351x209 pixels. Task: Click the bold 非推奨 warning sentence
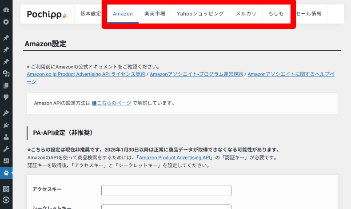pos(154,150)
